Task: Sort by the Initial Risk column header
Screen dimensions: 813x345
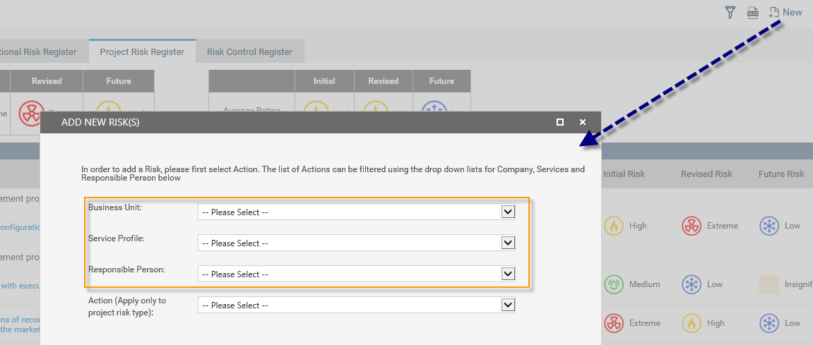Action: [x=624, y=174]
